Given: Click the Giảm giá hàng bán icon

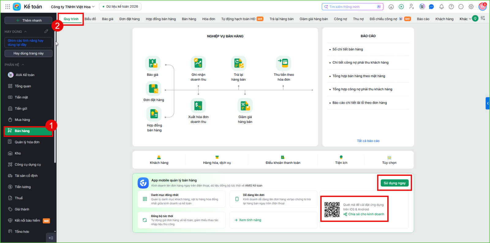Looking at the screenshot, I should (x=245, y=105).
